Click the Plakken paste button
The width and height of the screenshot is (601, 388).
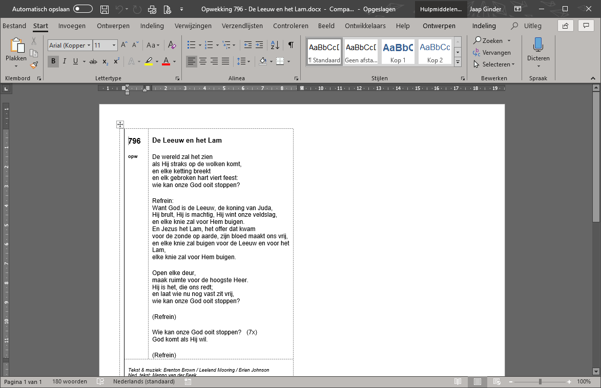(x=16, y=53)
